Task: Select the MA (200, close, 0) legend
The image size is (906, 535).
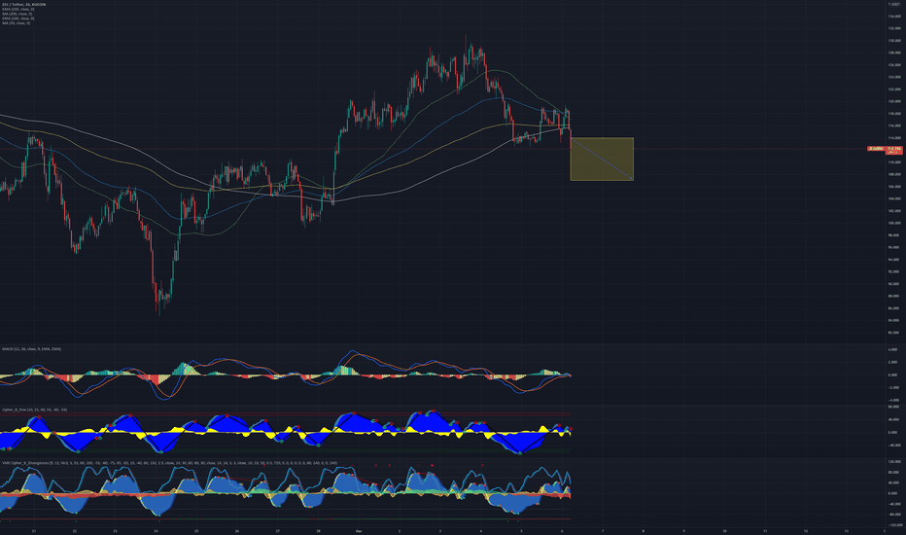Action: (17, 14)
